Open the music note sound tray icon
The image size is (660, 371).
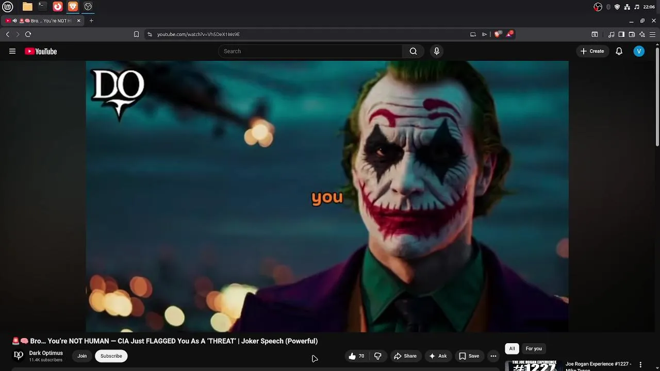pos(637,7)
